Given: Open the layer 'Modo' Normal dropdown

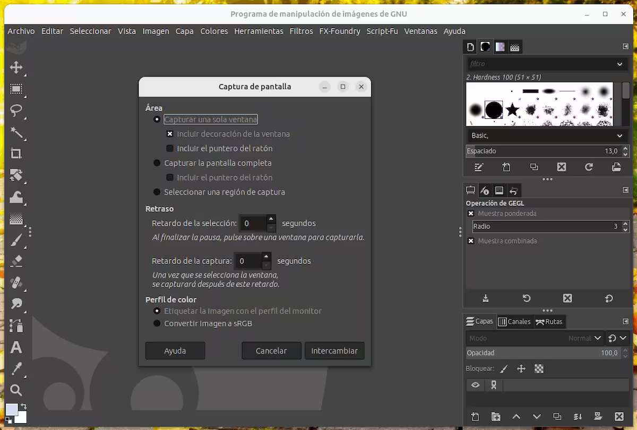Looking at the screenshot, I should tap(535, 338).
